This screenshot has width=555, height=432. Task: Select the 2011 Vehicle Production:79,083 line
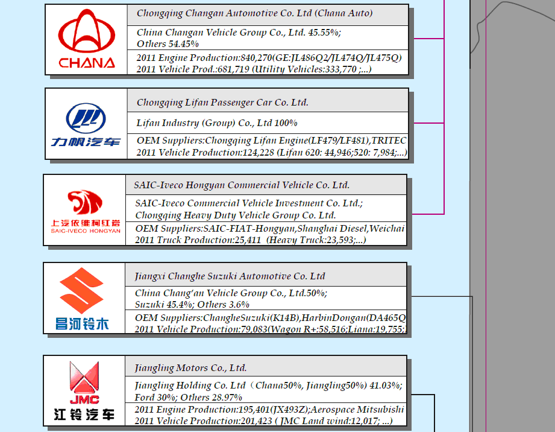[270, 329]
